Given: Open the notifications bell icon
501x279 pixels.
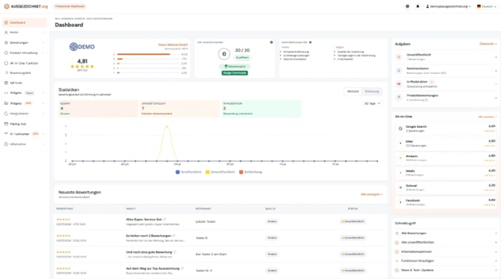Looking at the screenshot, I should tap(417, 6).
